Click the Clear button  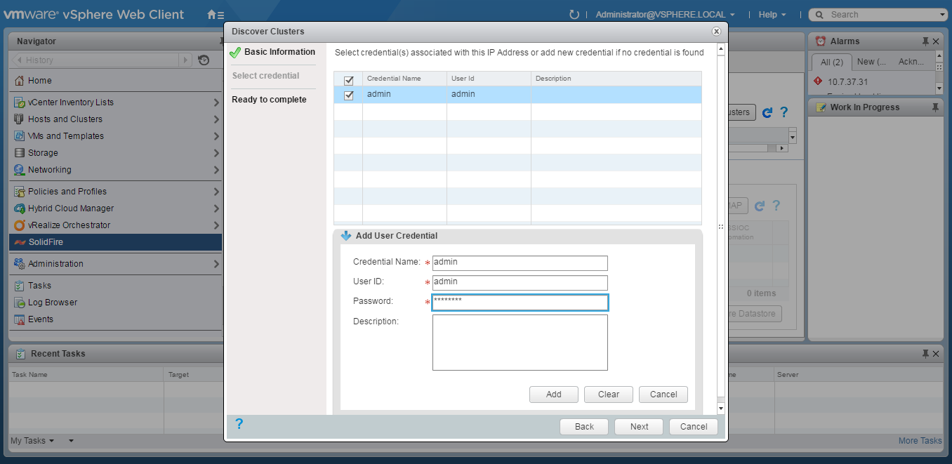point(609,395)
